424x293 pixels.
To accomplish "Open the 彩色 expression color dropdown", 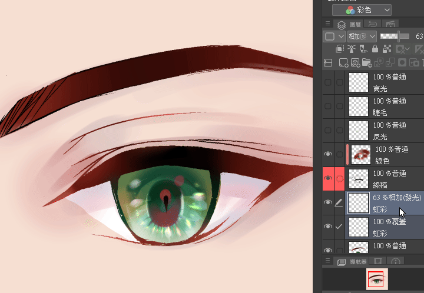I will click(x=362, y=10).
